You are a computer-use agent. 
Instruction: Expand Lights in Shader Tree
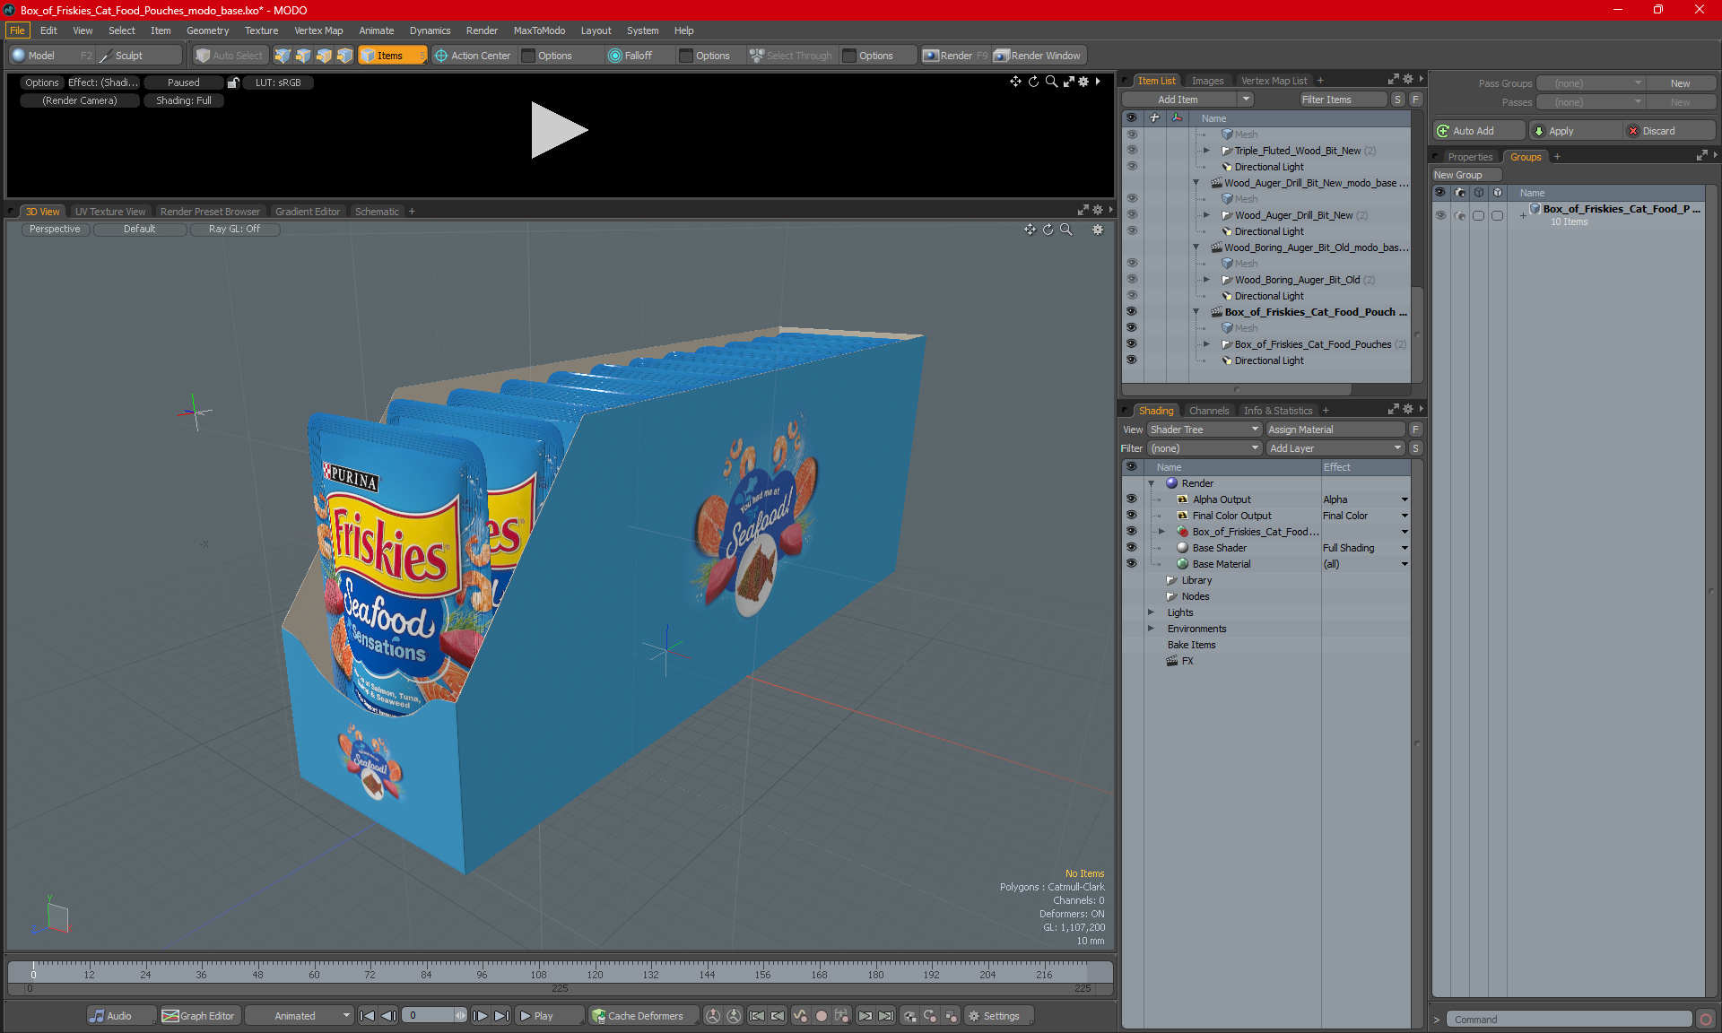[1152, 612]
